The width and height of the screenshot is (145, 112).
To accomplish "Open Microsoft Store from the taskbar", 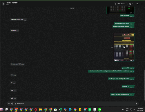I will point(55,109).
